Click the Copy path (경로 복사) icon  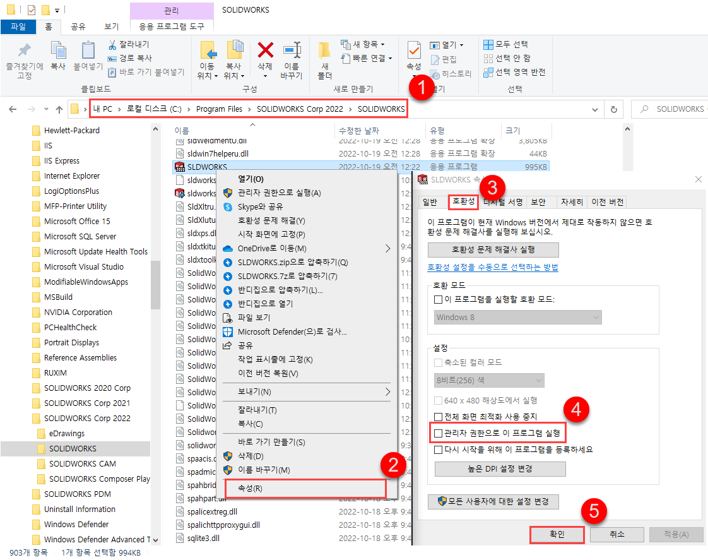[112, 58]
